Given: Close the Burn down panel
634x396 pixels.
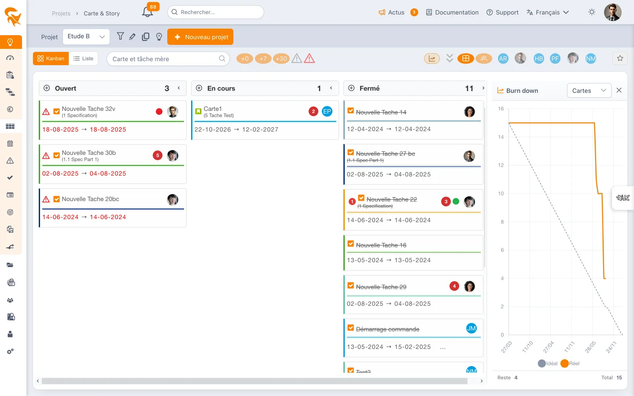Looking at the screenshot, I should tap(619, 90).
